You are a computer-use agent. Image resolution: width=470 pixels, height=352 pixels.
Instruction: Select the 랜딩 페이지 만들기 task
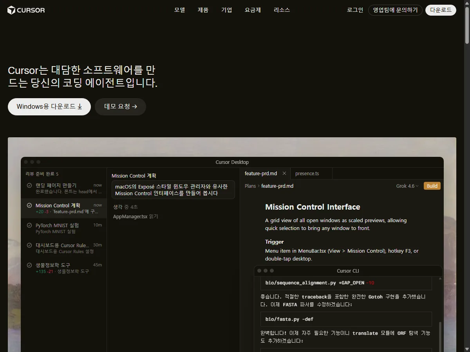pos(64,188)
